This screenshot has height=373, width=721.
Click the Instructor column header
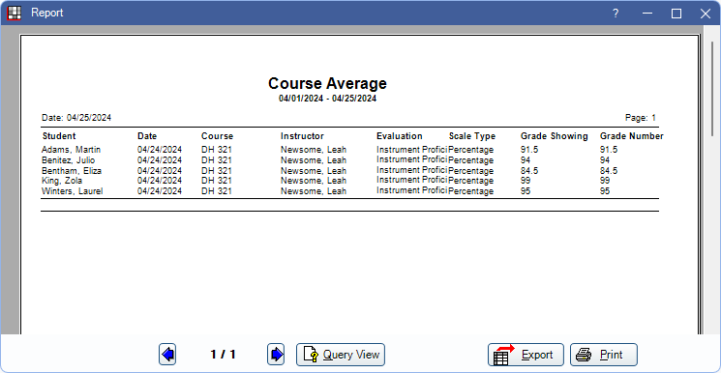(x=302, y=136)
